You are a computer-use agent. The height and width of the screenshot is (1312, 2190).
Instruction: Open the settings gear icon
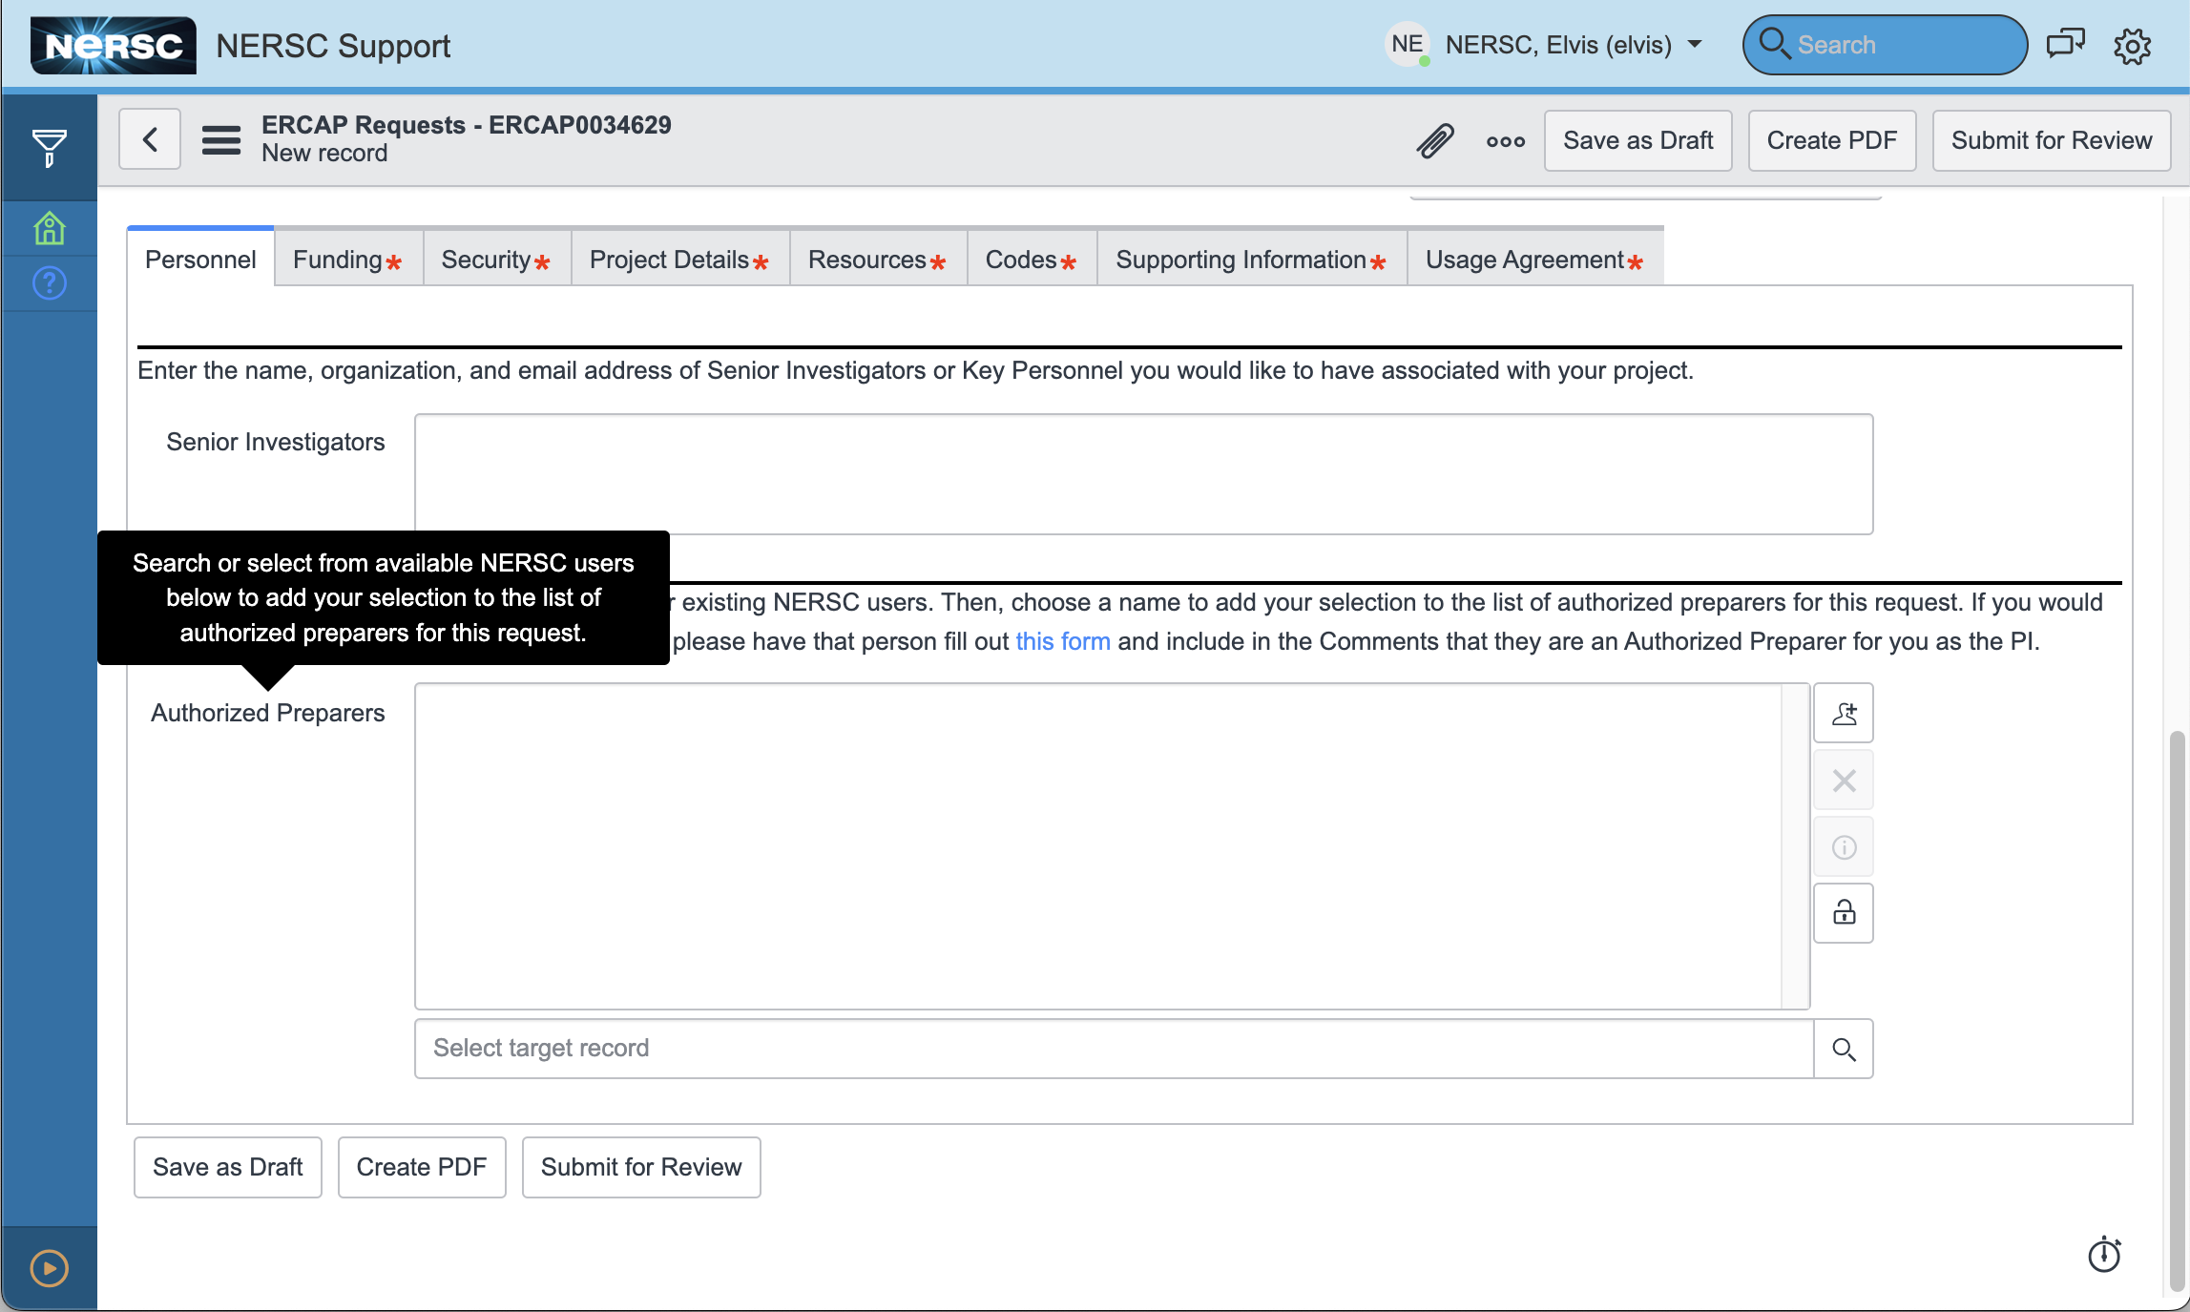[2132, 46]
